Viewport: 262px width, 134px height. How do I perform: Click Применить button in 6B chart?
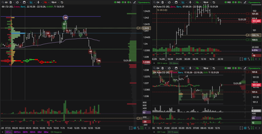[144, 2]
